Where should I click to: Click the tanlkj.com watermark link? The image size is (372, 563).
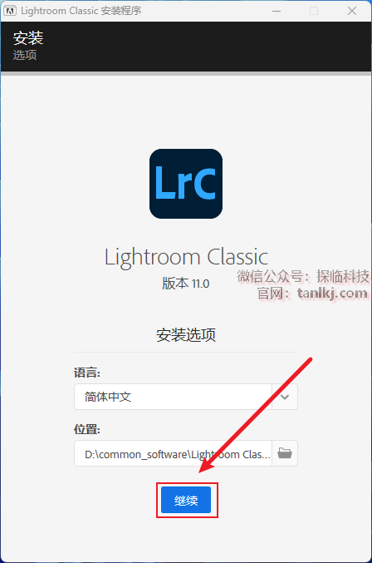332,294
